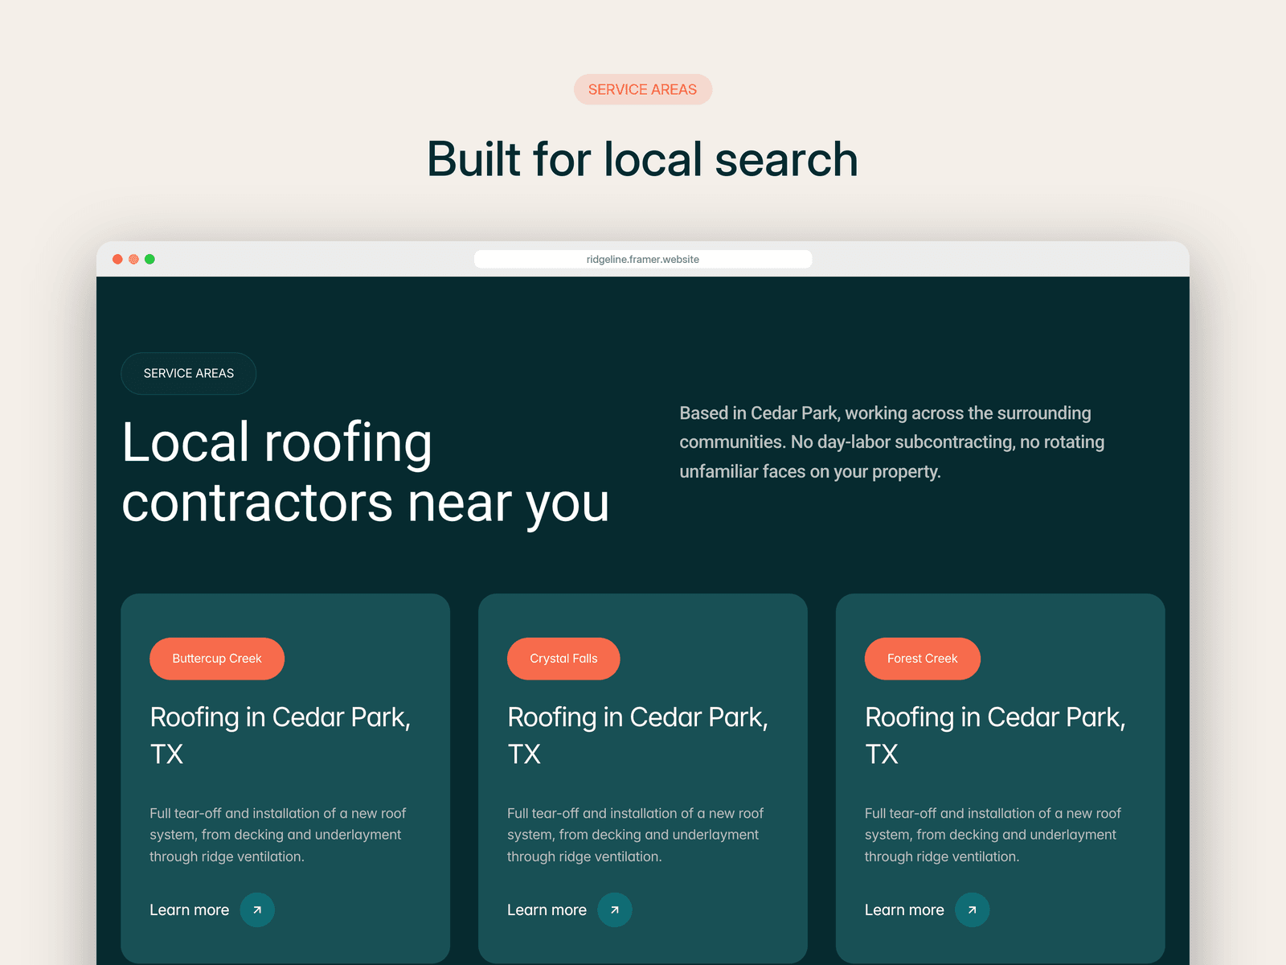
Task: Click the arrow icon on Forest Creek card
Action: pos(973,910)
